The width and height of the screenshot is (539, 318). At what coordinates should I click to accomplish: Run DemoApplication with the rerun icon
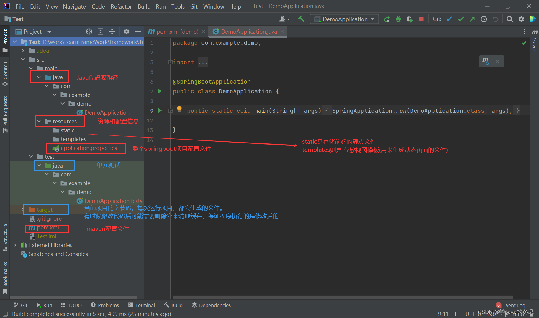pos(387,19)
